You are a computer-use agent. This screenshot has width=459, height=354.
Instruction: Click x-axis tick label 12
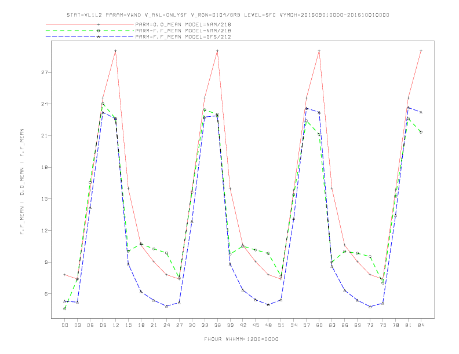116,325
